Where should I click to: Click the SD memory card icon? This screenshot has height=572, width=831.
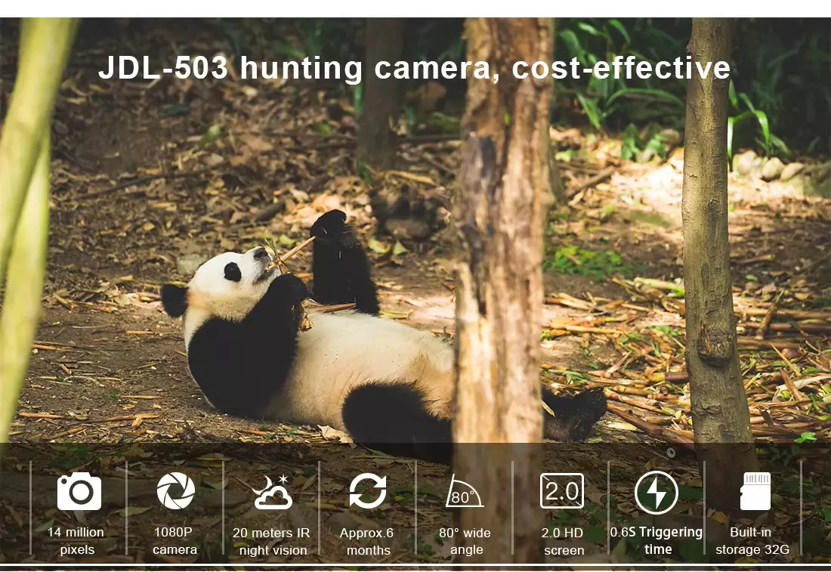pos(755,491)
